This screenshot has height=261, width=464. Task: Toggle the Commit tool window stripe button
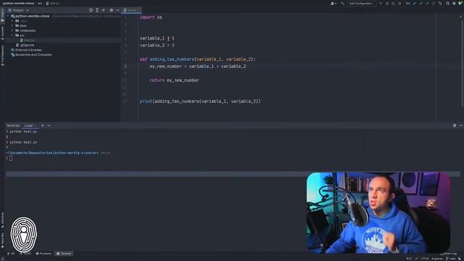click(2, 33)
